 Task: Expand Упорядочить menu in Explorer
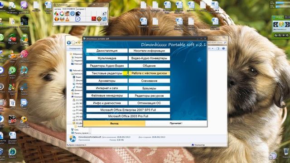pos(76,48)
